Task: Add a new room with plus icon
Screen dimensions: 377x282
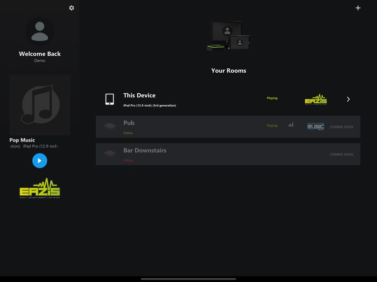Action: pyautogui.click(x=358, y=8)
